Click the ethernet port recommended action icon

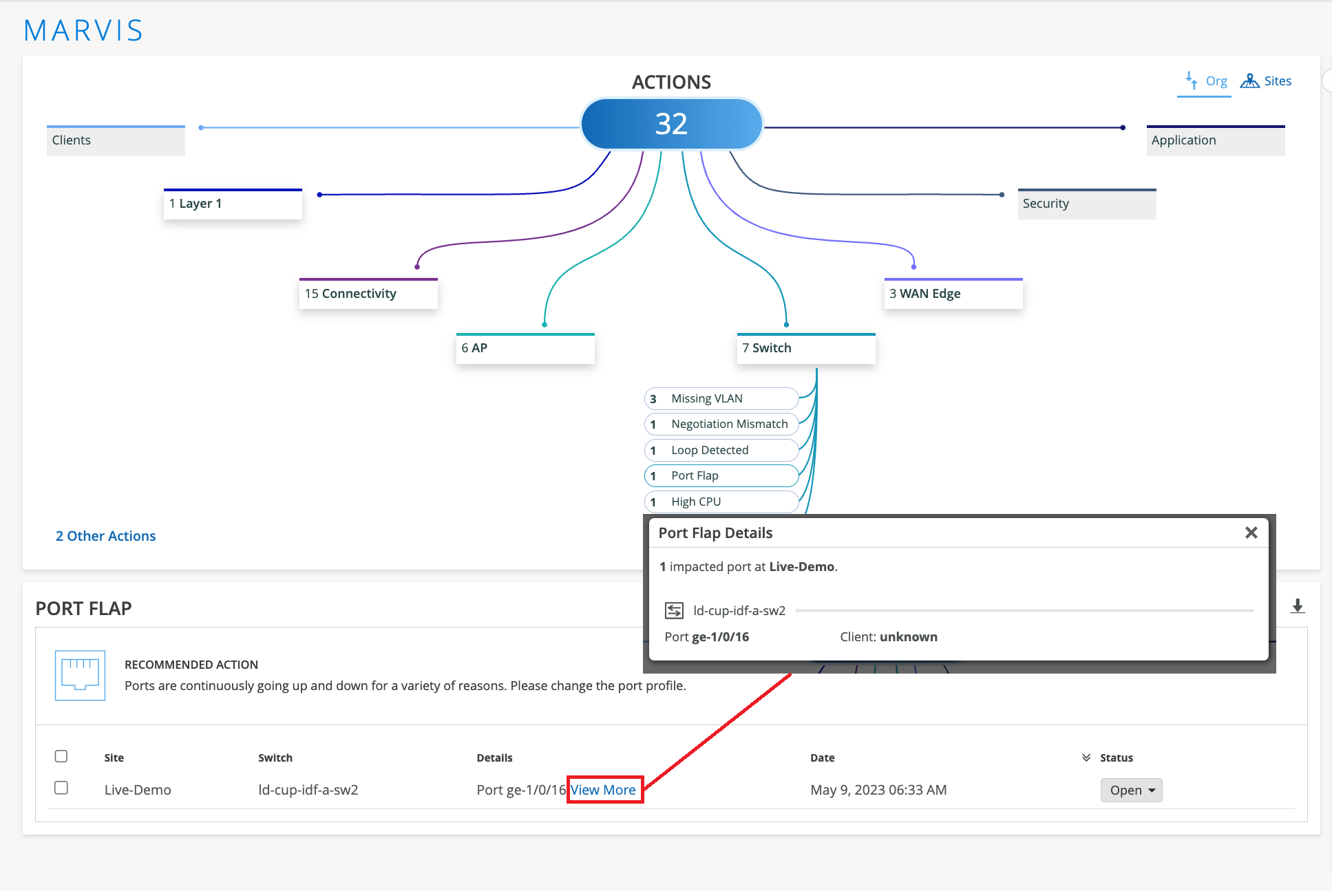pos(80,675)
